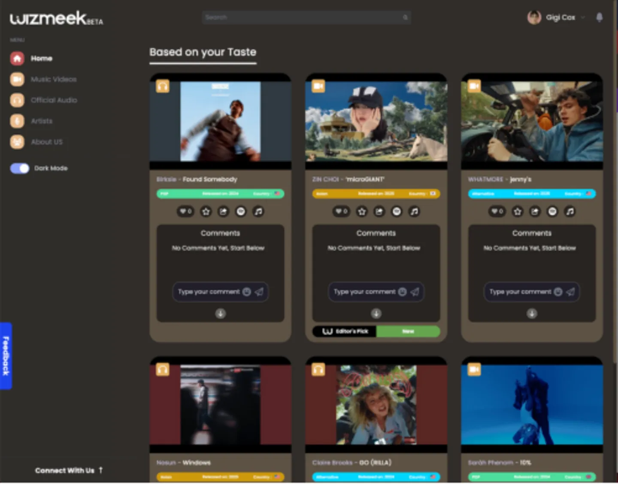Click music note icon on jenny's card
Image resolution: width=618 pixels, height=484 pixels.
[x=570, y=211]
